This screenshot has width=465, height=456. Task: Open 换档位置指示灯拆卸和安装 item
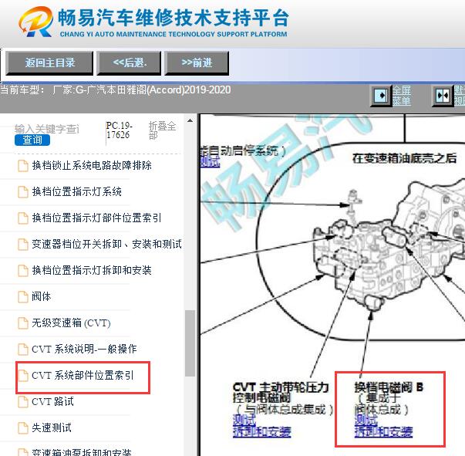click(x=92, y=270)
